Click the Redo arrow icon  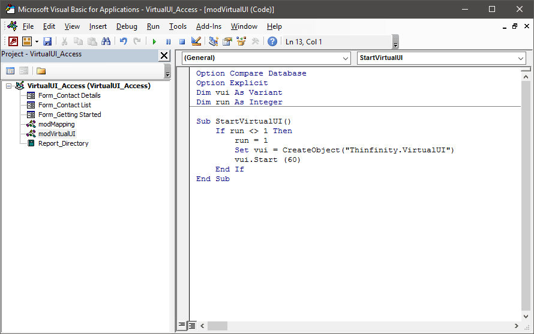coord(137,41)
